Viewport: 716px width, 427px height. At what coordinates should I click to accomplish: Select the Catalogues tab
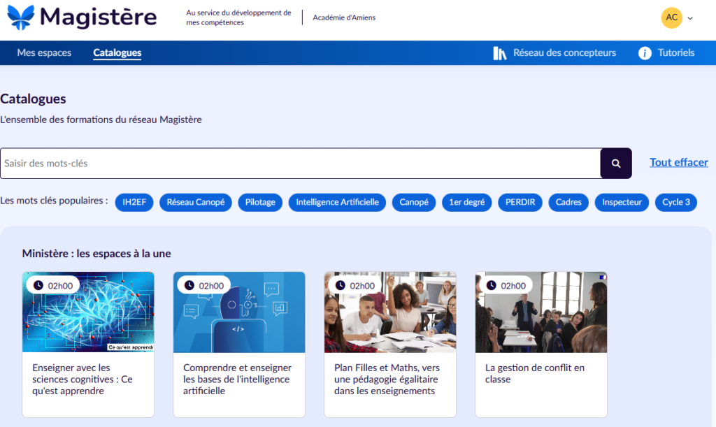pyautogui.click(x=117, y=53)
